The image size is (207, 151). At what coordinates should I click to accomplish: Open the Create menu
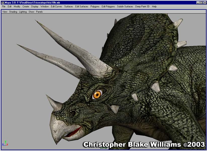[26, 7]
